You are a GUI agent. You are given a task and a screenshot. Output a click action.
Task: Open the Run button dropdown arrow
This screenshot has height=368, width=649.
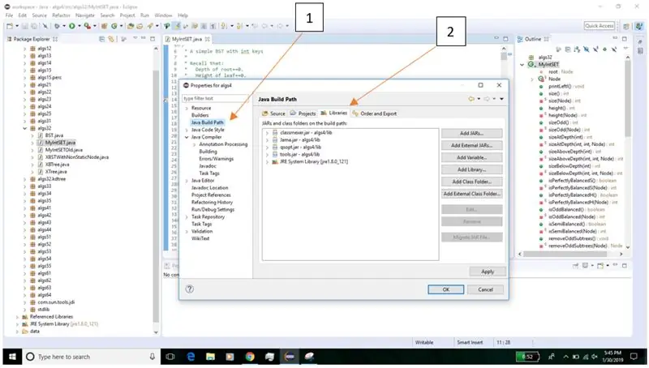click(79, 26)
